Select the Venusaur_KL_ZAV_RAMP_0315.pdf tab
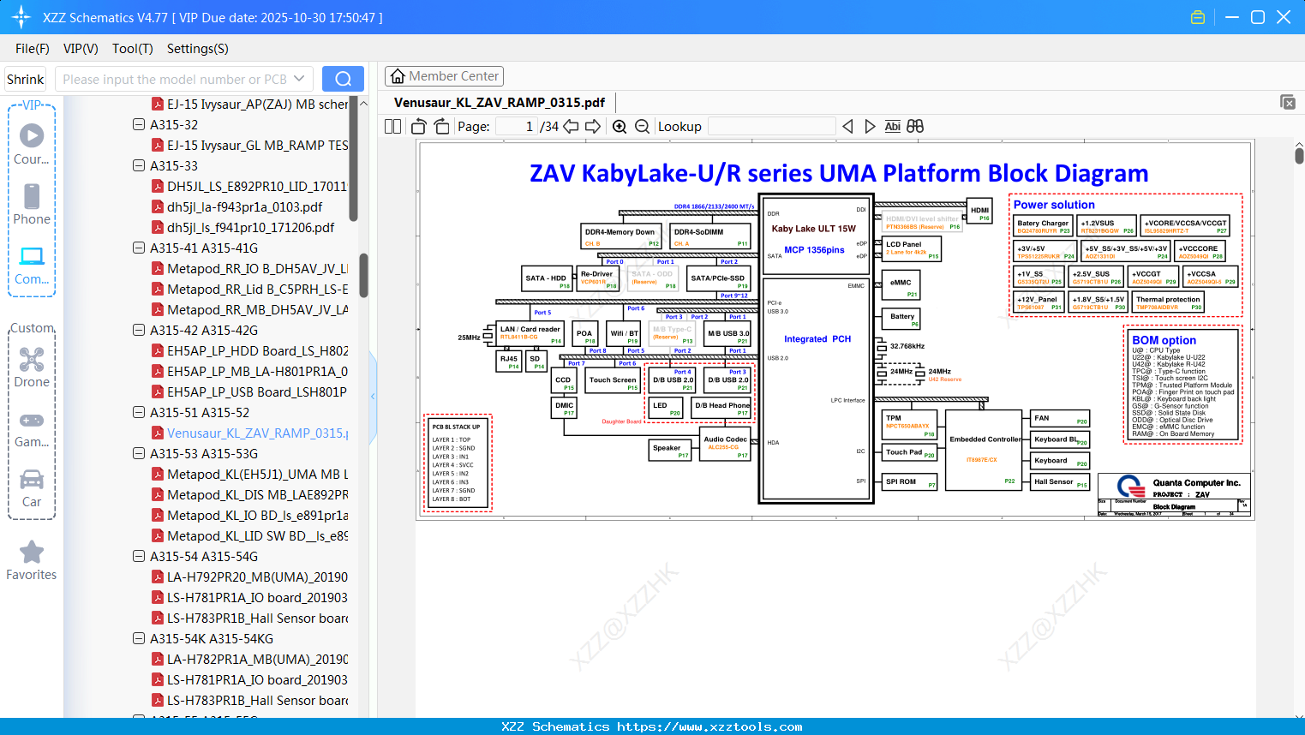The image size is (1305, 735). [500, 103]
